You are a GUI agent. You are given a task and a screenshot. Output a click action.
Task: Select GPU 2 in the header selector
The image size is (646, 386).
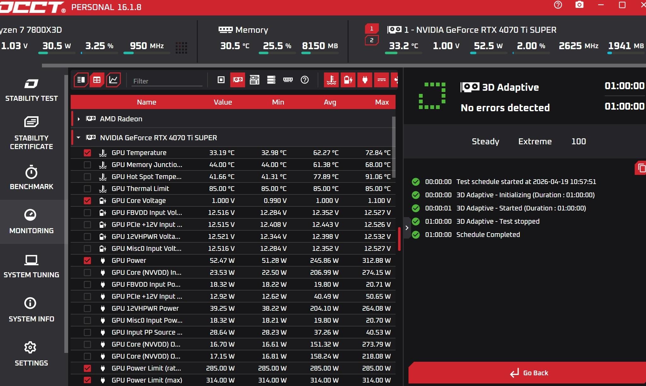[x=372, y=40]
